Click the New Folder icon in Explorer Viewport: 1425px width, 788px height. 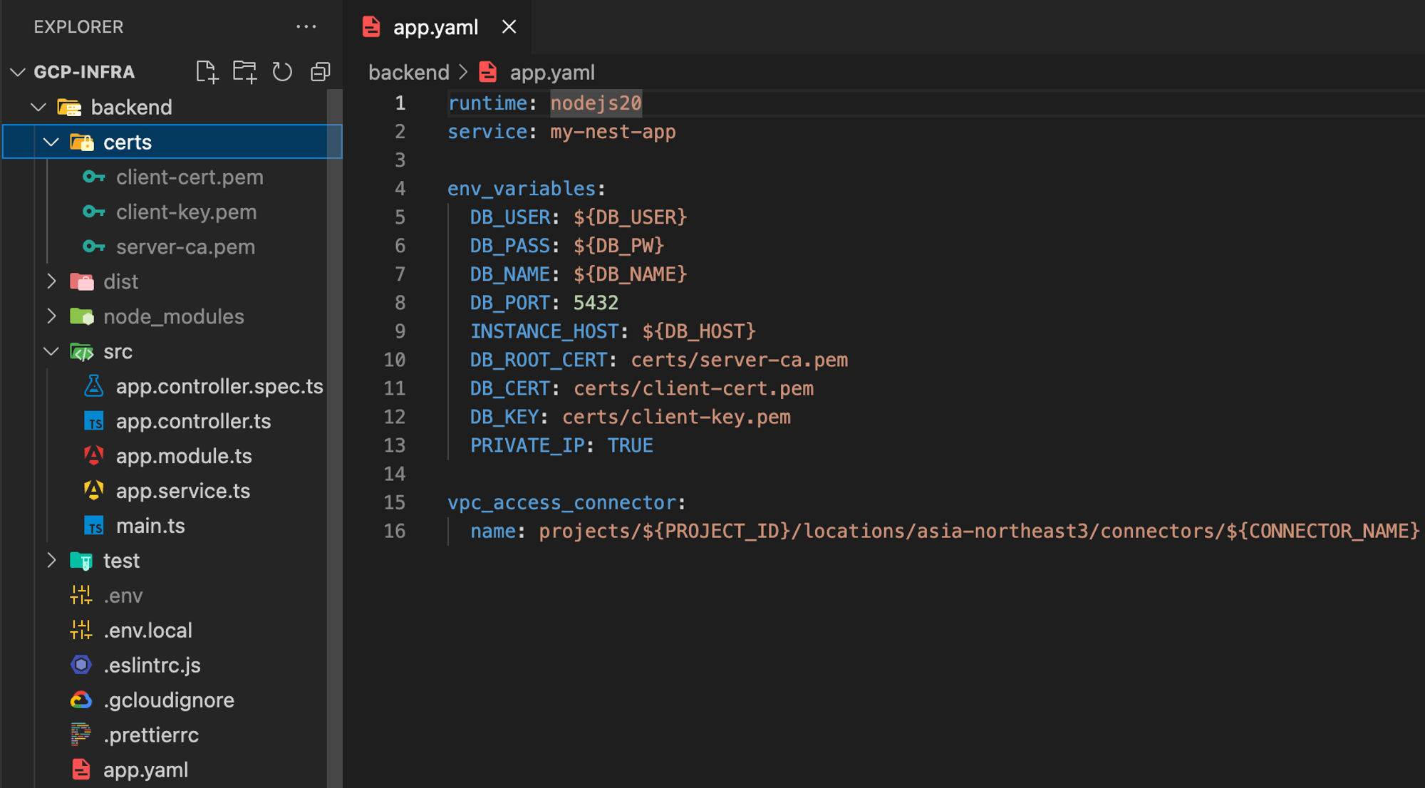244,72
